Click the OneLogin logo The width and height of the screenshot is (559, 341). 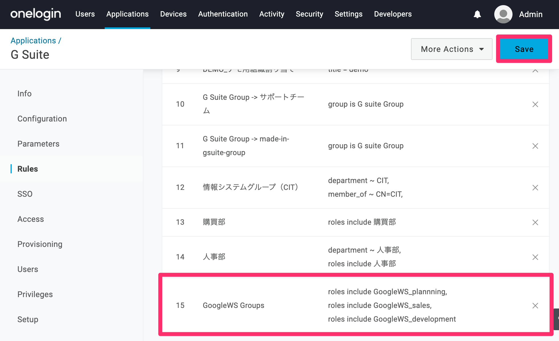[36, 14]
